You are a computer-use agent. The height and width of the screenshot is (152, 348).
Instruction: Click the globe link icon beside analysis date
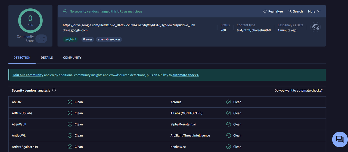(315, 27)
